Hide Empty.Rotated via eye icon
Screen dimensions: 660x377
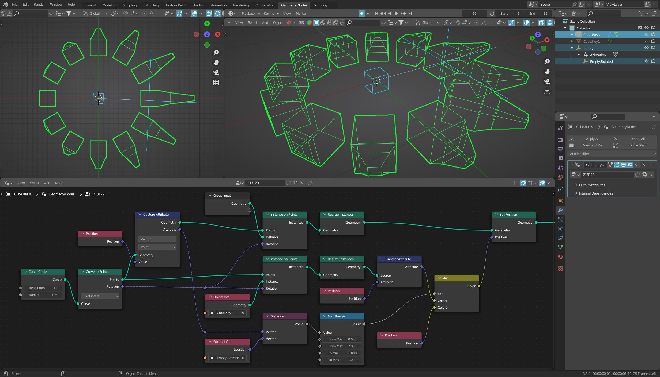click(x=646, y=61)
